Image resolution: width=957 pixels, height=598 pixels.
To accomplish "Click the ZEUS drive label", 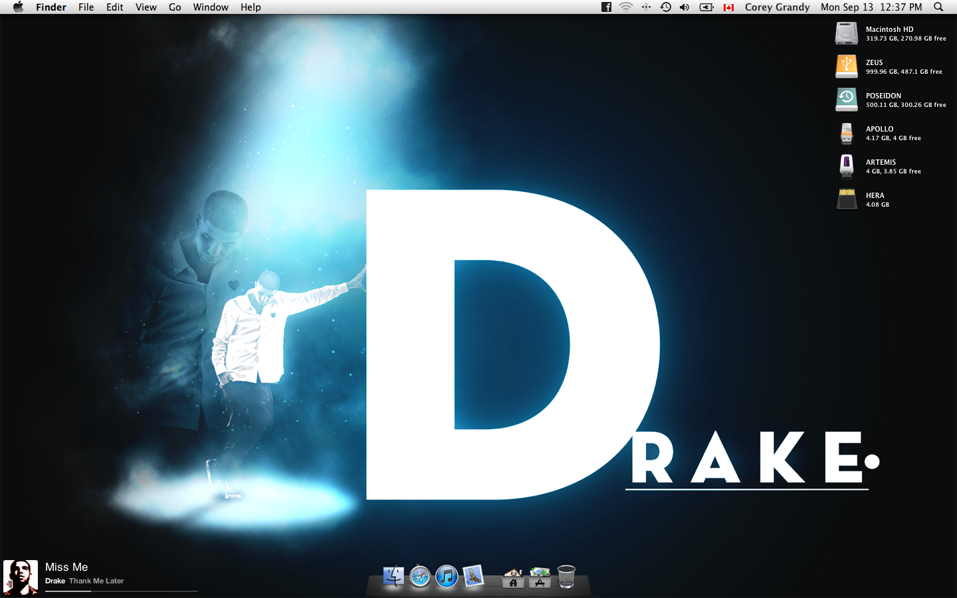I will click(874, 62).
